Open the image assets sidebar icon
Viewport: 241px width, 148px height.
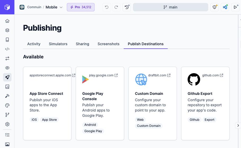[7, 144]
